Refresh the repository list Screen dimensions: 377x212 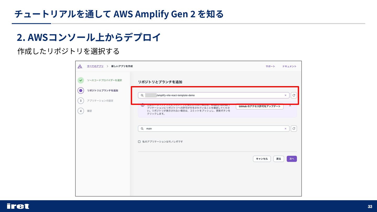click(294, 95)
